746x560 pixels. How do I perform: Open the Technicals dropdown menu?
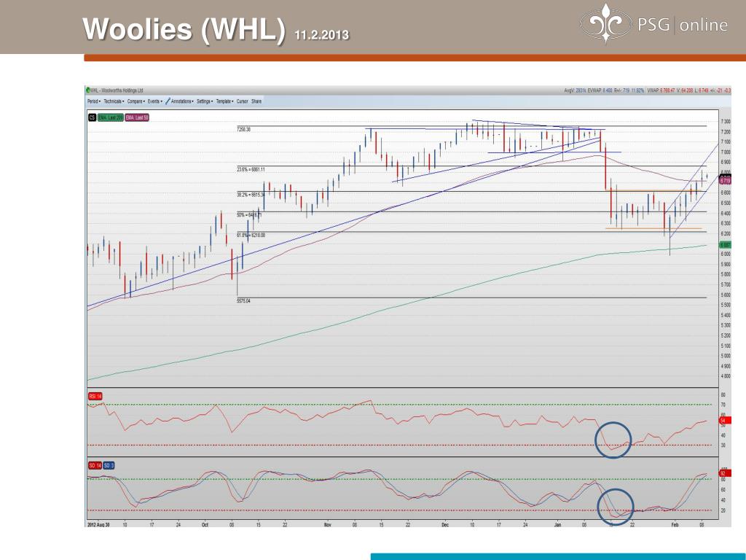coord(114,101)
